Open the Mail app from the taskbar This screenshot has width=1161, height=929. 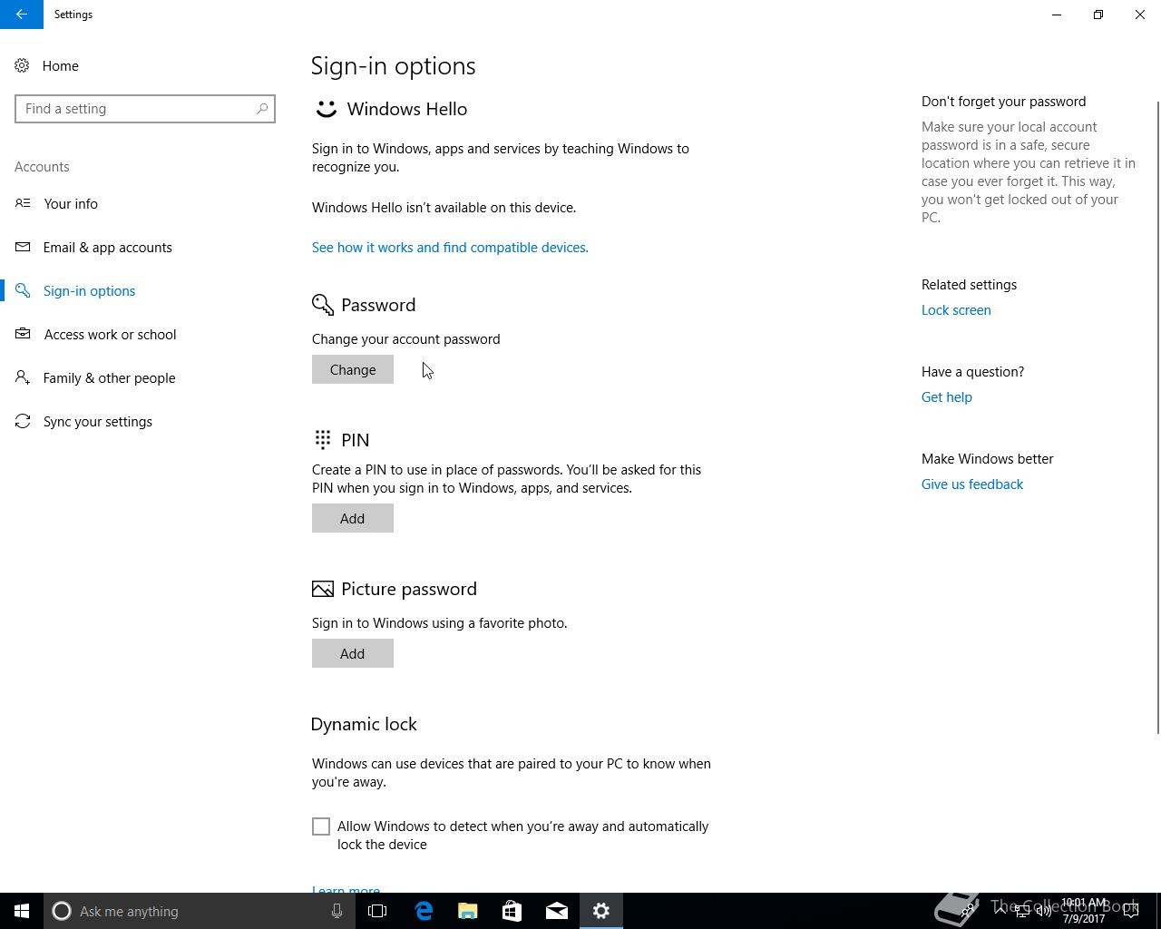[557, 911]
